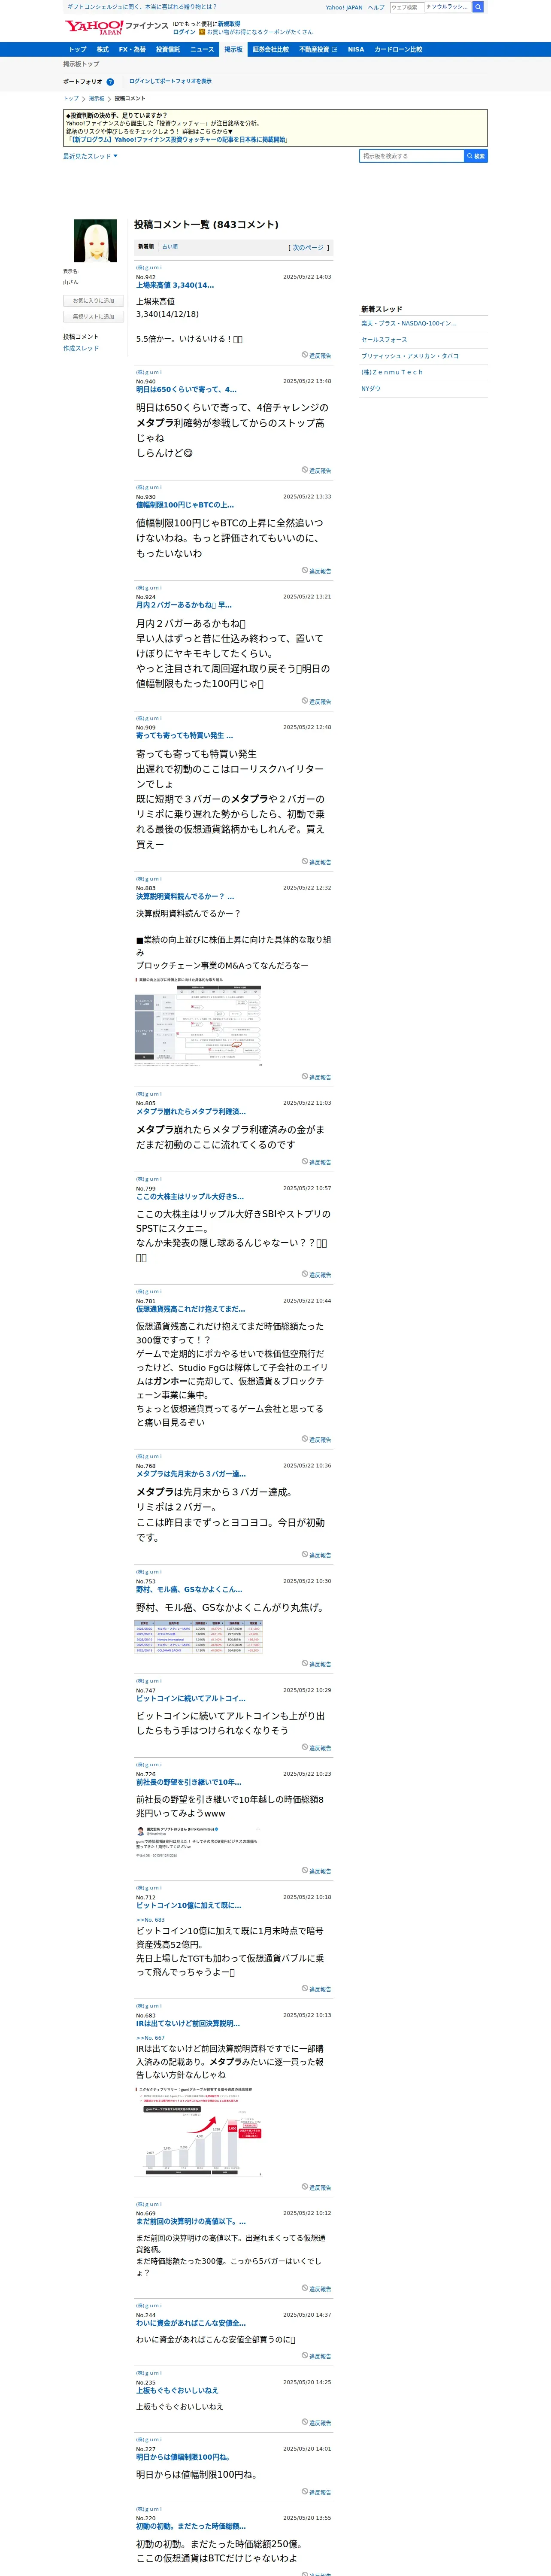The height and width of the screenshot is (2576, 551).
Task: Report violation on post No.669
Action: (x=317, y=2288)
